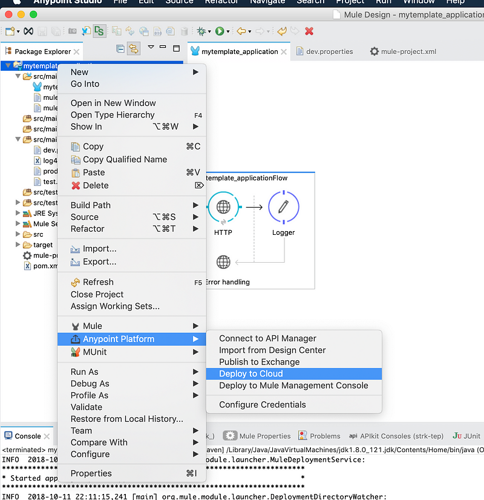The width and height of the screenshot is (484, 500).
Task: Open the dropdown arrow beside Debug button
Action: pyautogui.click(x=209, y=31)
